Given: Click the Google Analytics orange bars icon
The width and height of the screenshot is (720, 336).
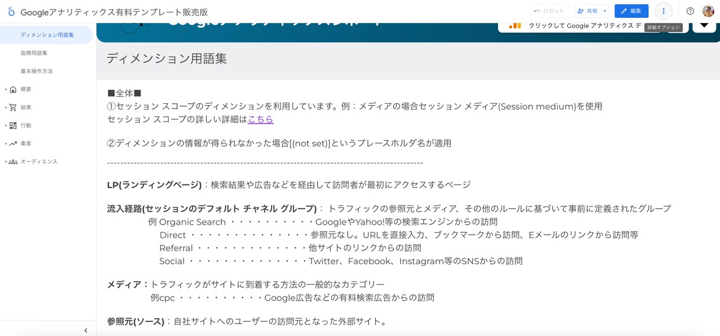Looking at the screenshot, I should (x=515, y=26).
